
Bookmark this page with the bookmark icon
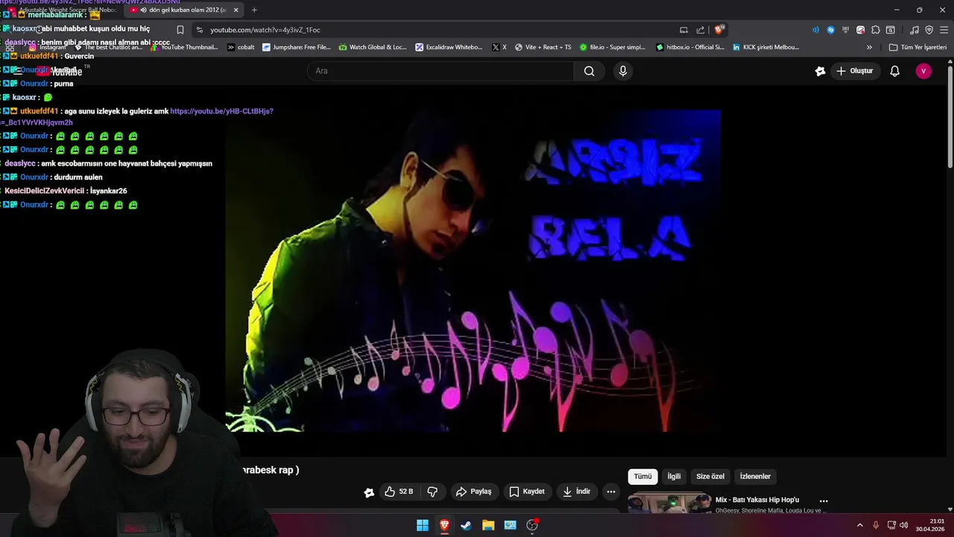180,30
